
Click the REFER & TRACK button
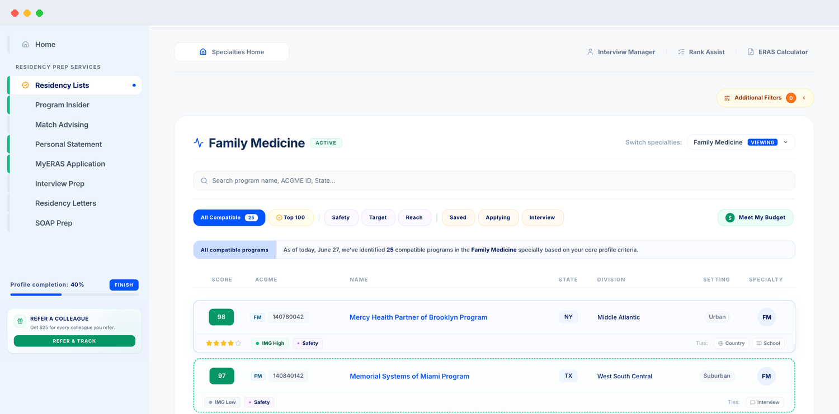[x=74, y=341]
